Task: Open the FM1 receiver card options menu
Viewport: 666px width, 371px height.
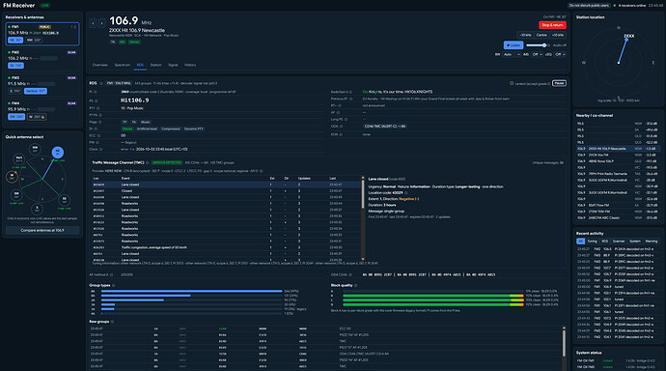Action: [74, 27]
